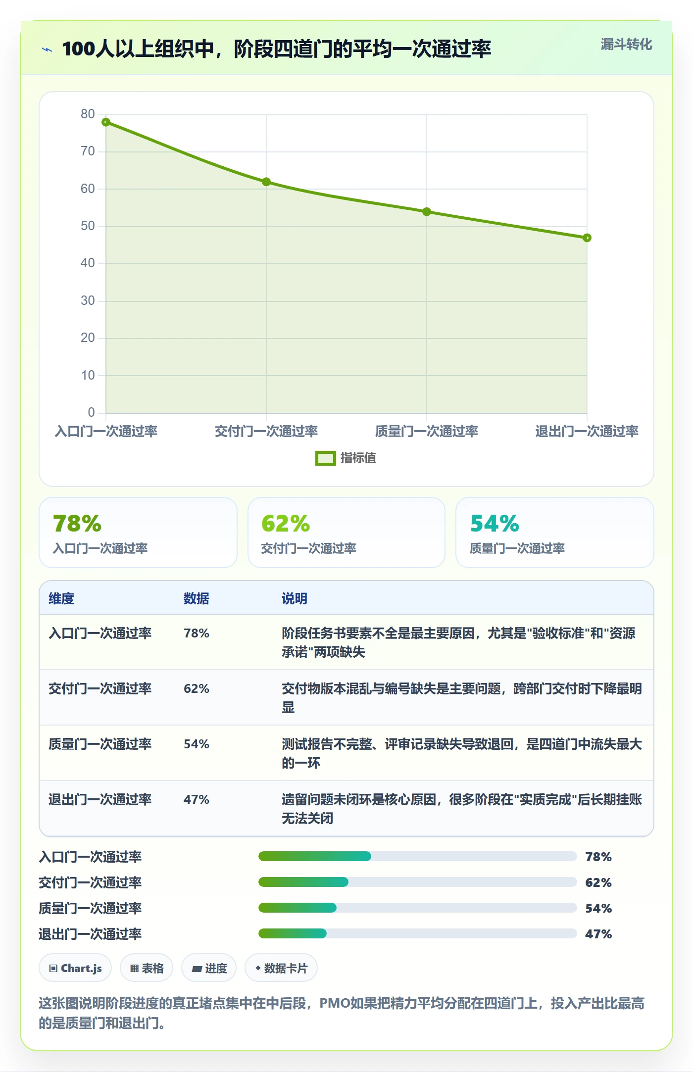Click the chart data point at 78
The image size is (693, 1072).
tap(106, 122)
